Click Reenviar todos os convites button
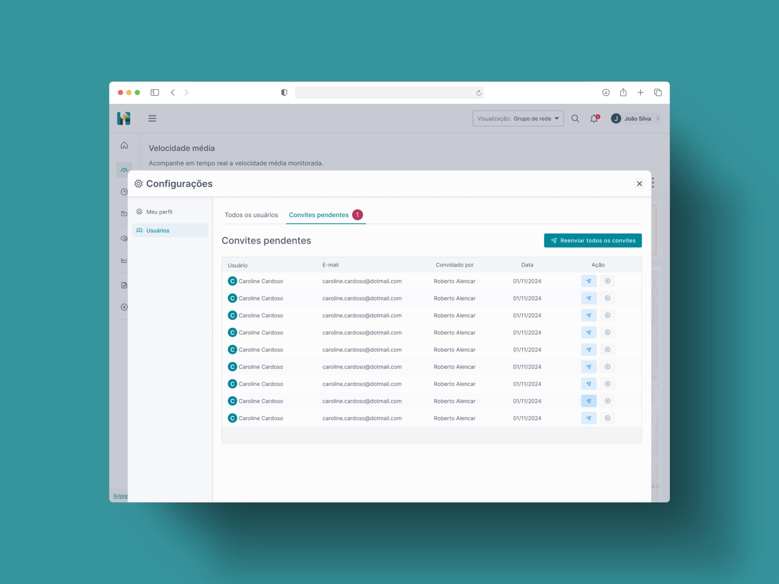Viewport: 779px width, 584px height. pos(593,240)
